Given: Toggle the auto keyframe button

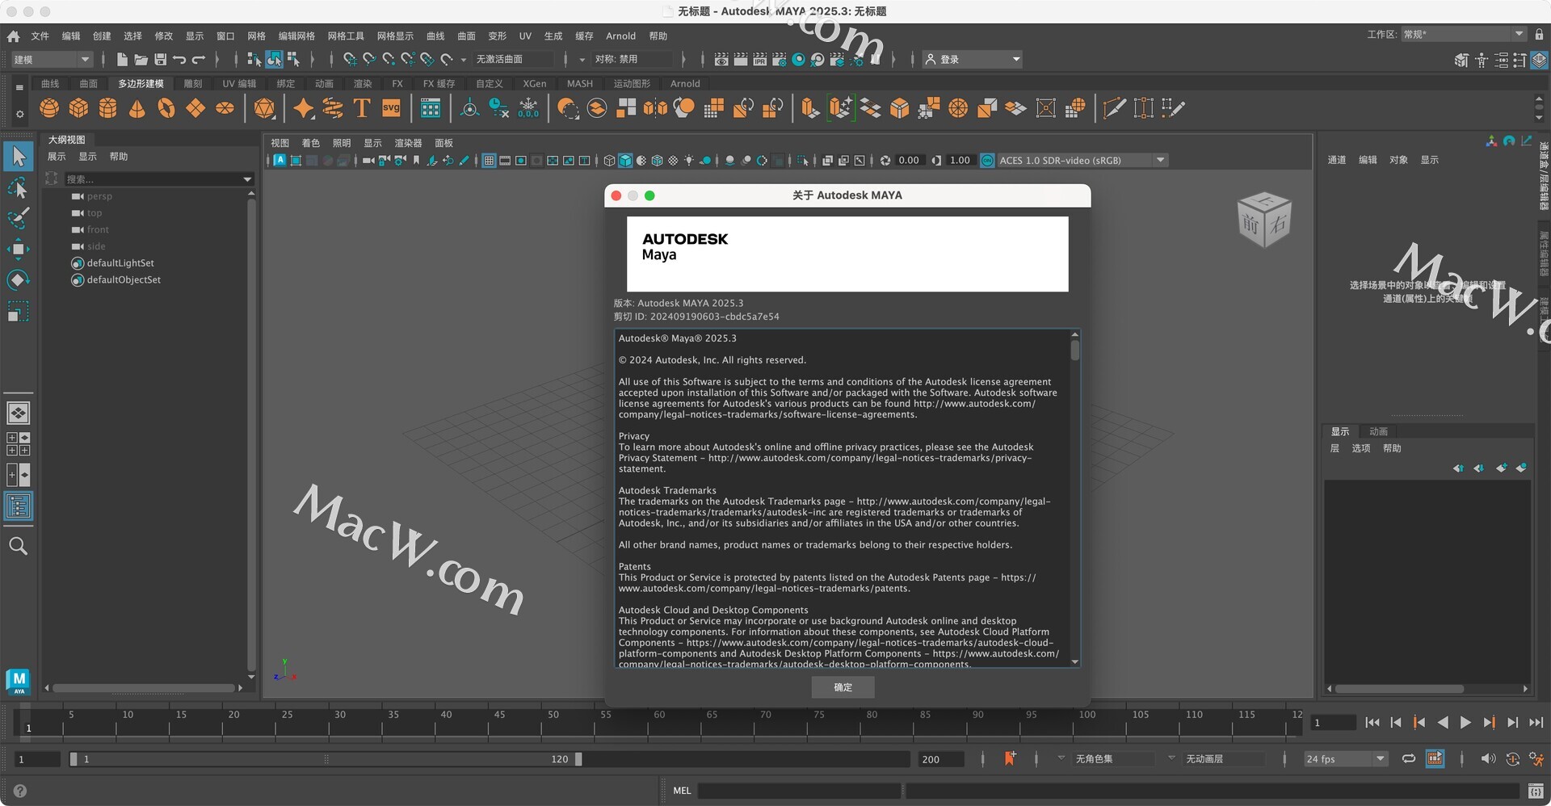Looking at the screenshot, I should 1512,758.
